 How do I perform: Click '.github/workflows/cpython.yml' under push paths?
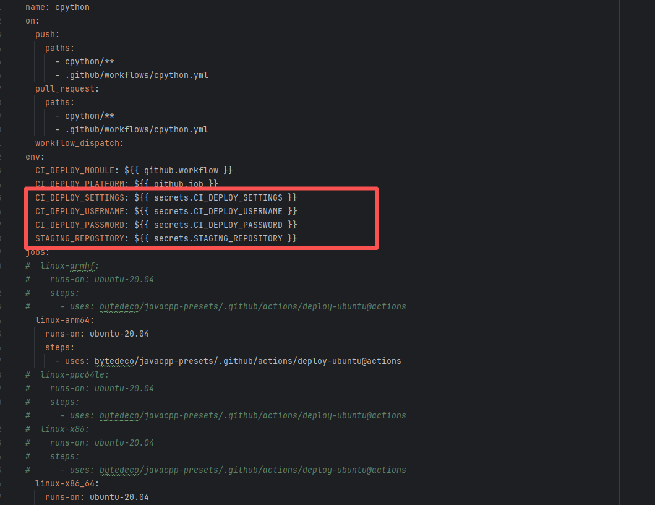click(136, 76)
